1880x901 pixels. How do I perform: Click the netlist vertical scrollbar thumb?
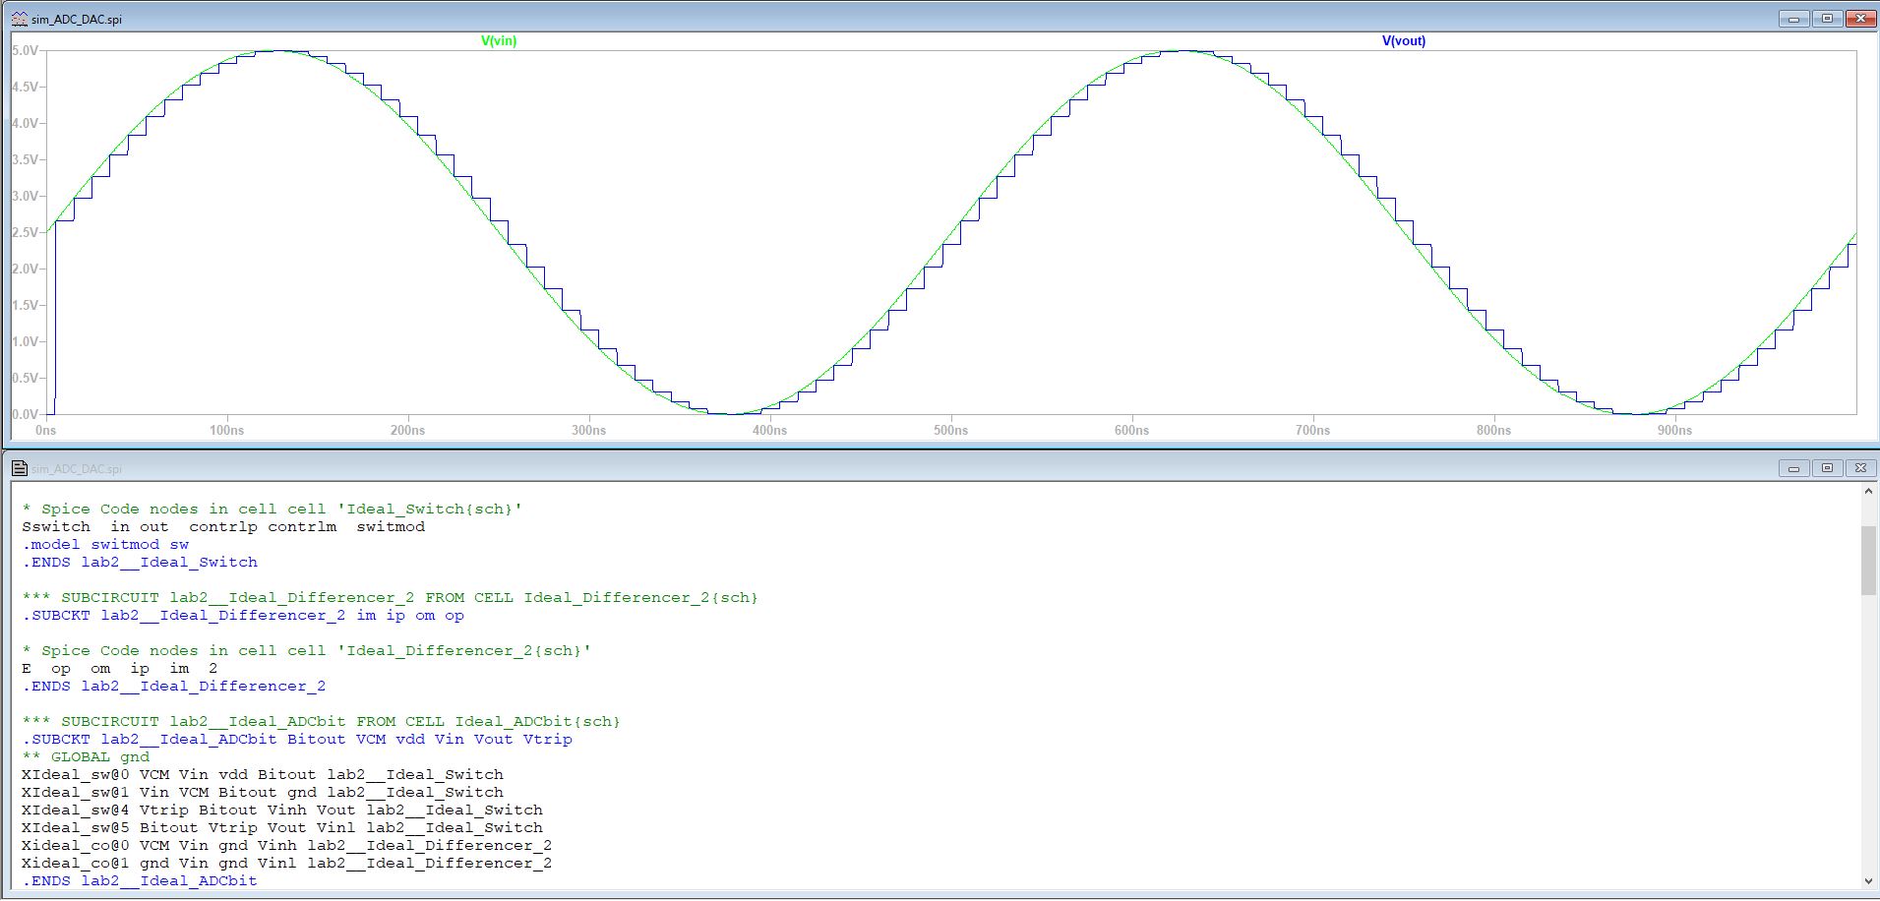click(x=1868, y=560)
